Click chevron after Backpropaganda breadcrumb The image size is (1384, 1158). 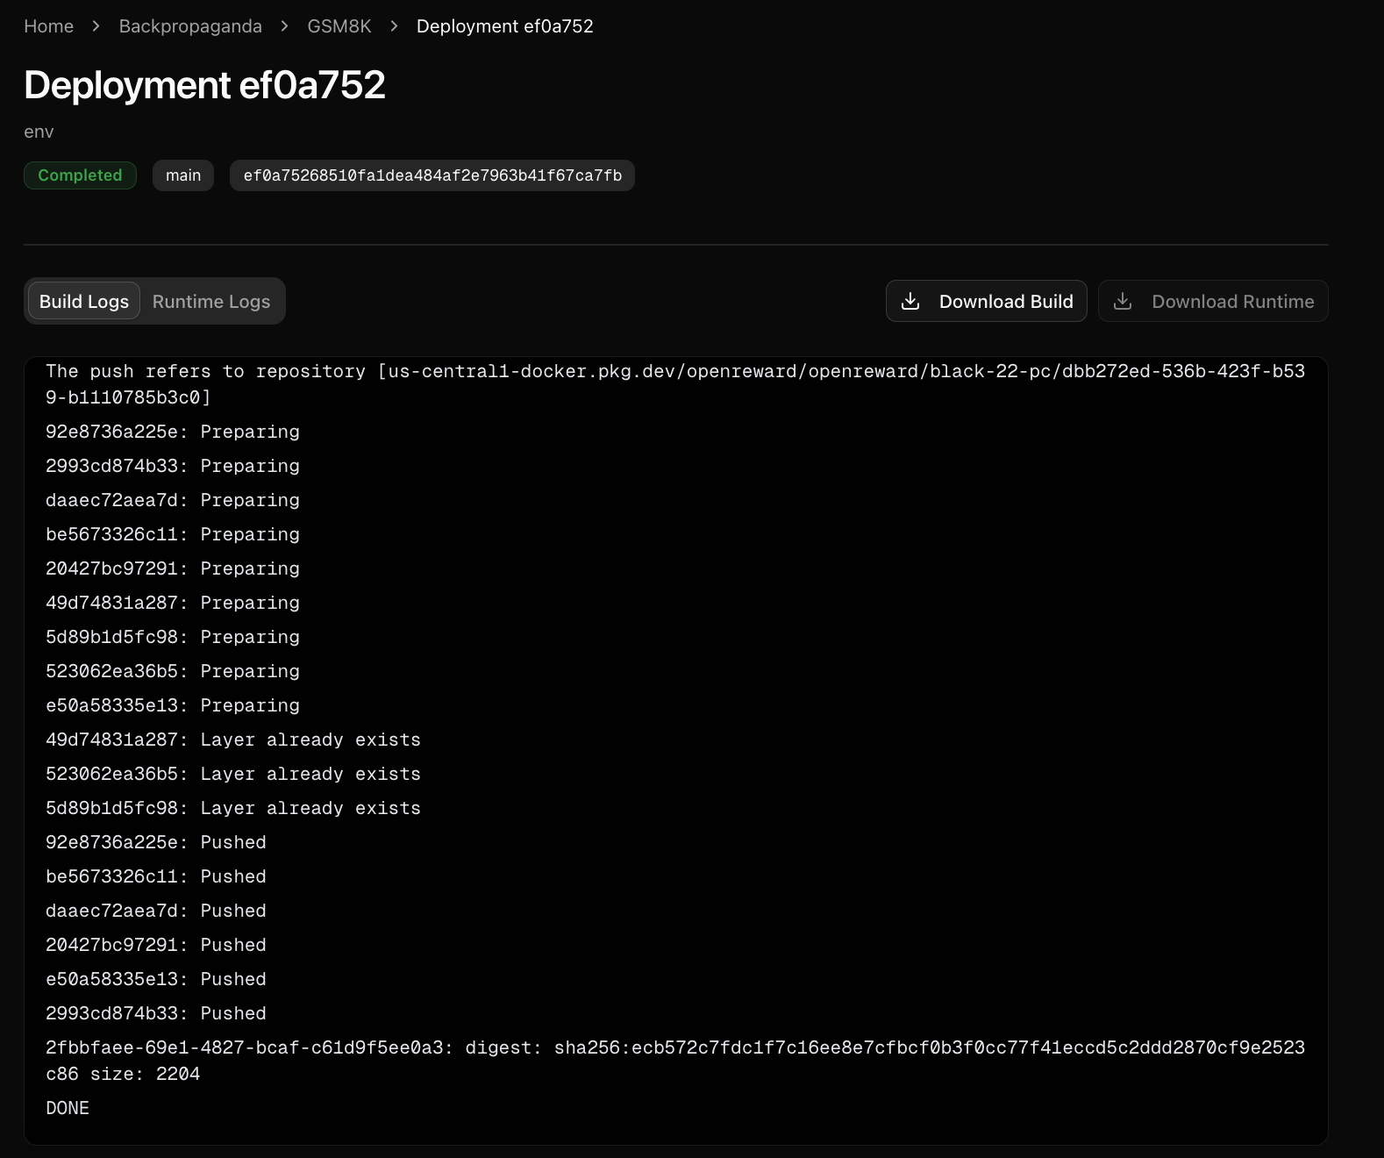284,26
